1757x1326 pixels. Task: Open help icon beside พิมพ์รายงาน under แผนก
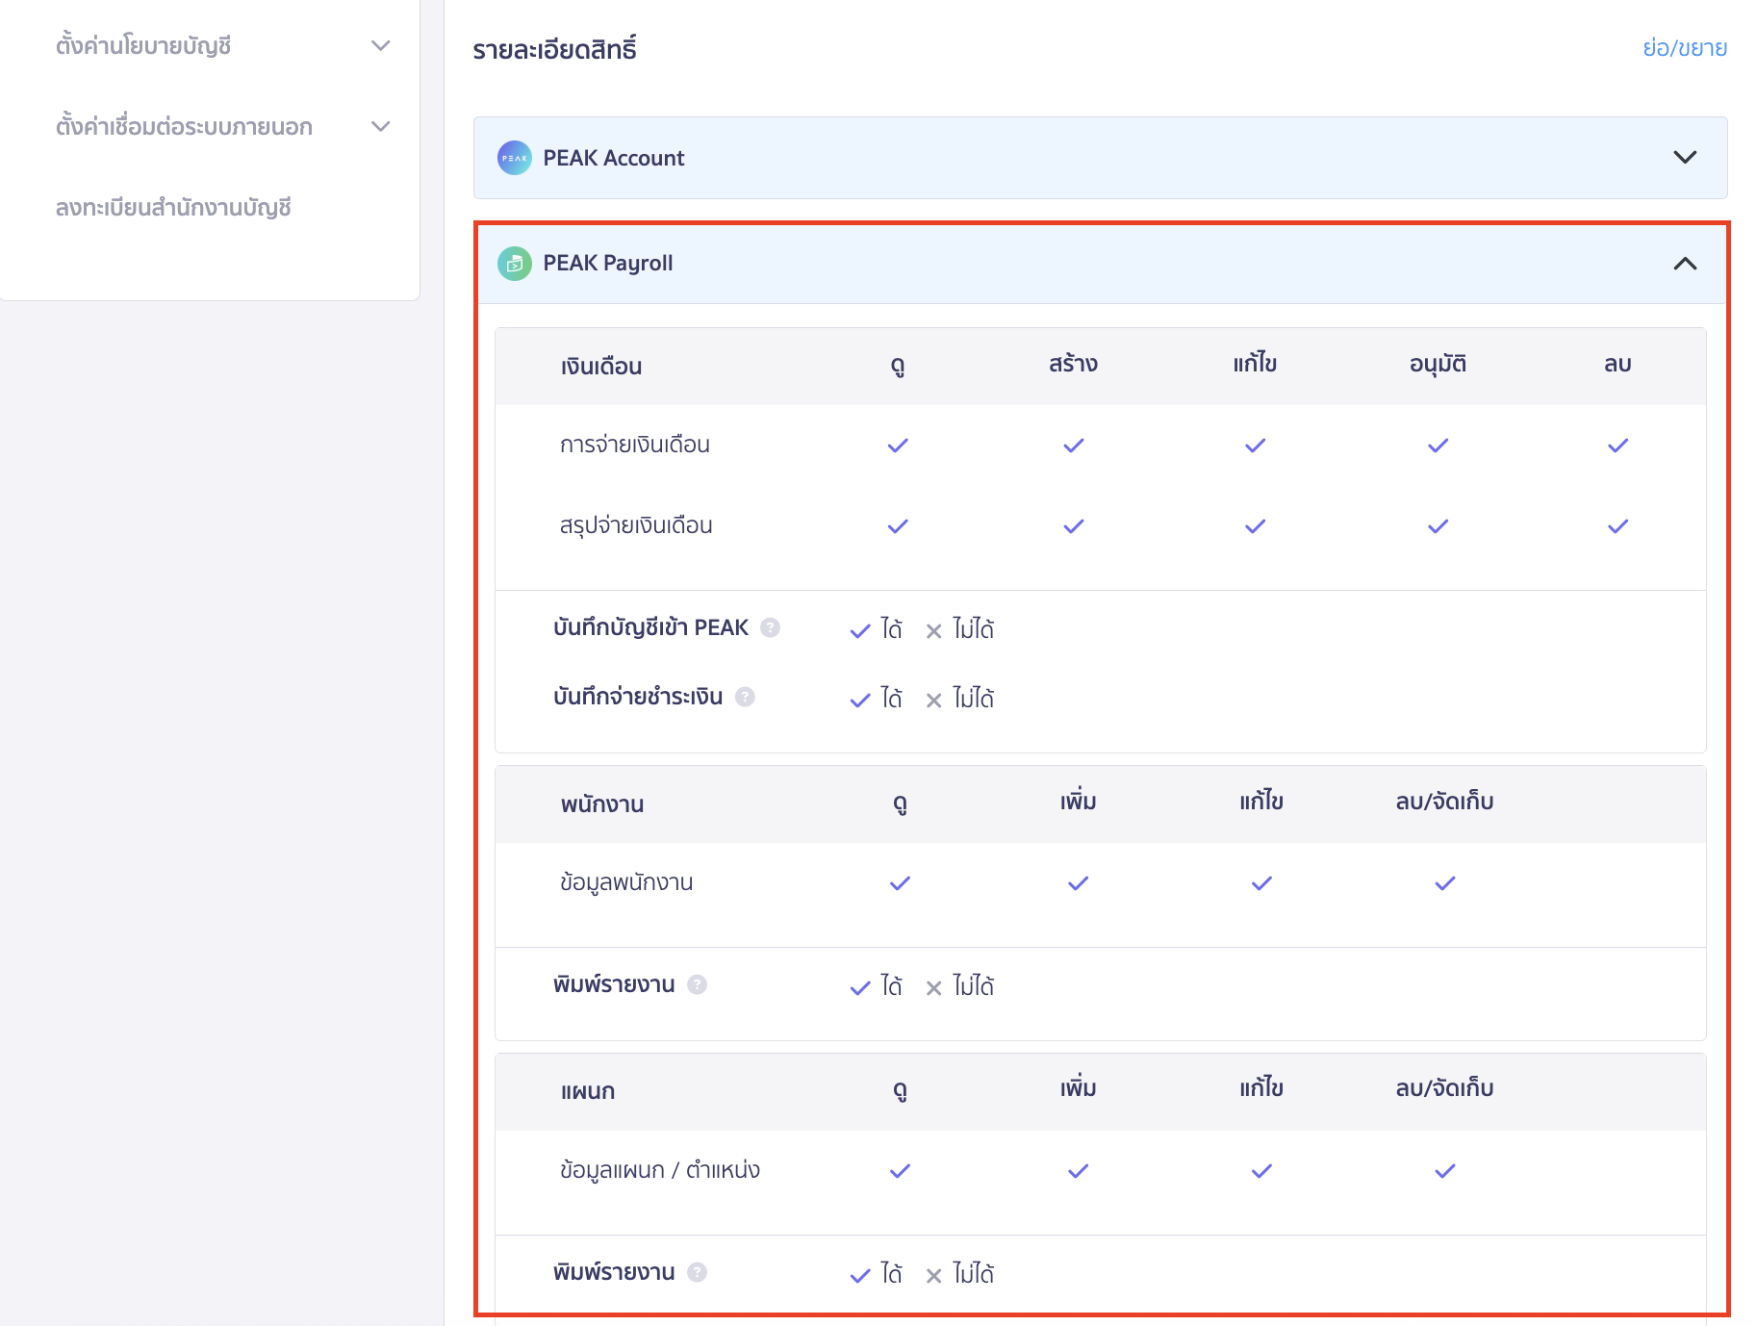point(698,1272)
